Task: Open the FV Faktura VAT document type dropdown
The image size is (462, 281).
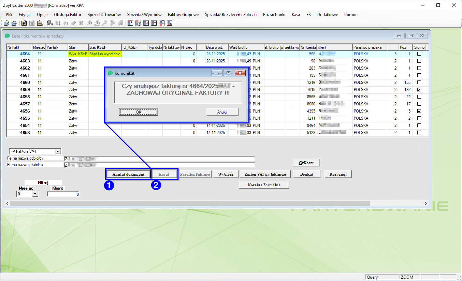Action: (x=58, y=151)
